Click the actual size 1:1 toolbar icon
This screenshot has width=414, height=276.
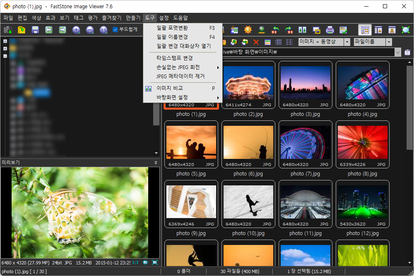click(103, 30)
